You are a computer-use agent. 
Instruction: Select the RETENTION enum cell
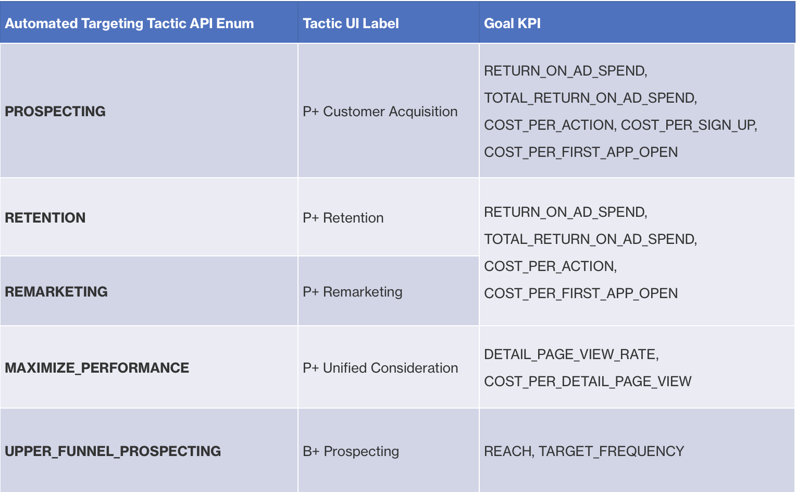[45, 218]
